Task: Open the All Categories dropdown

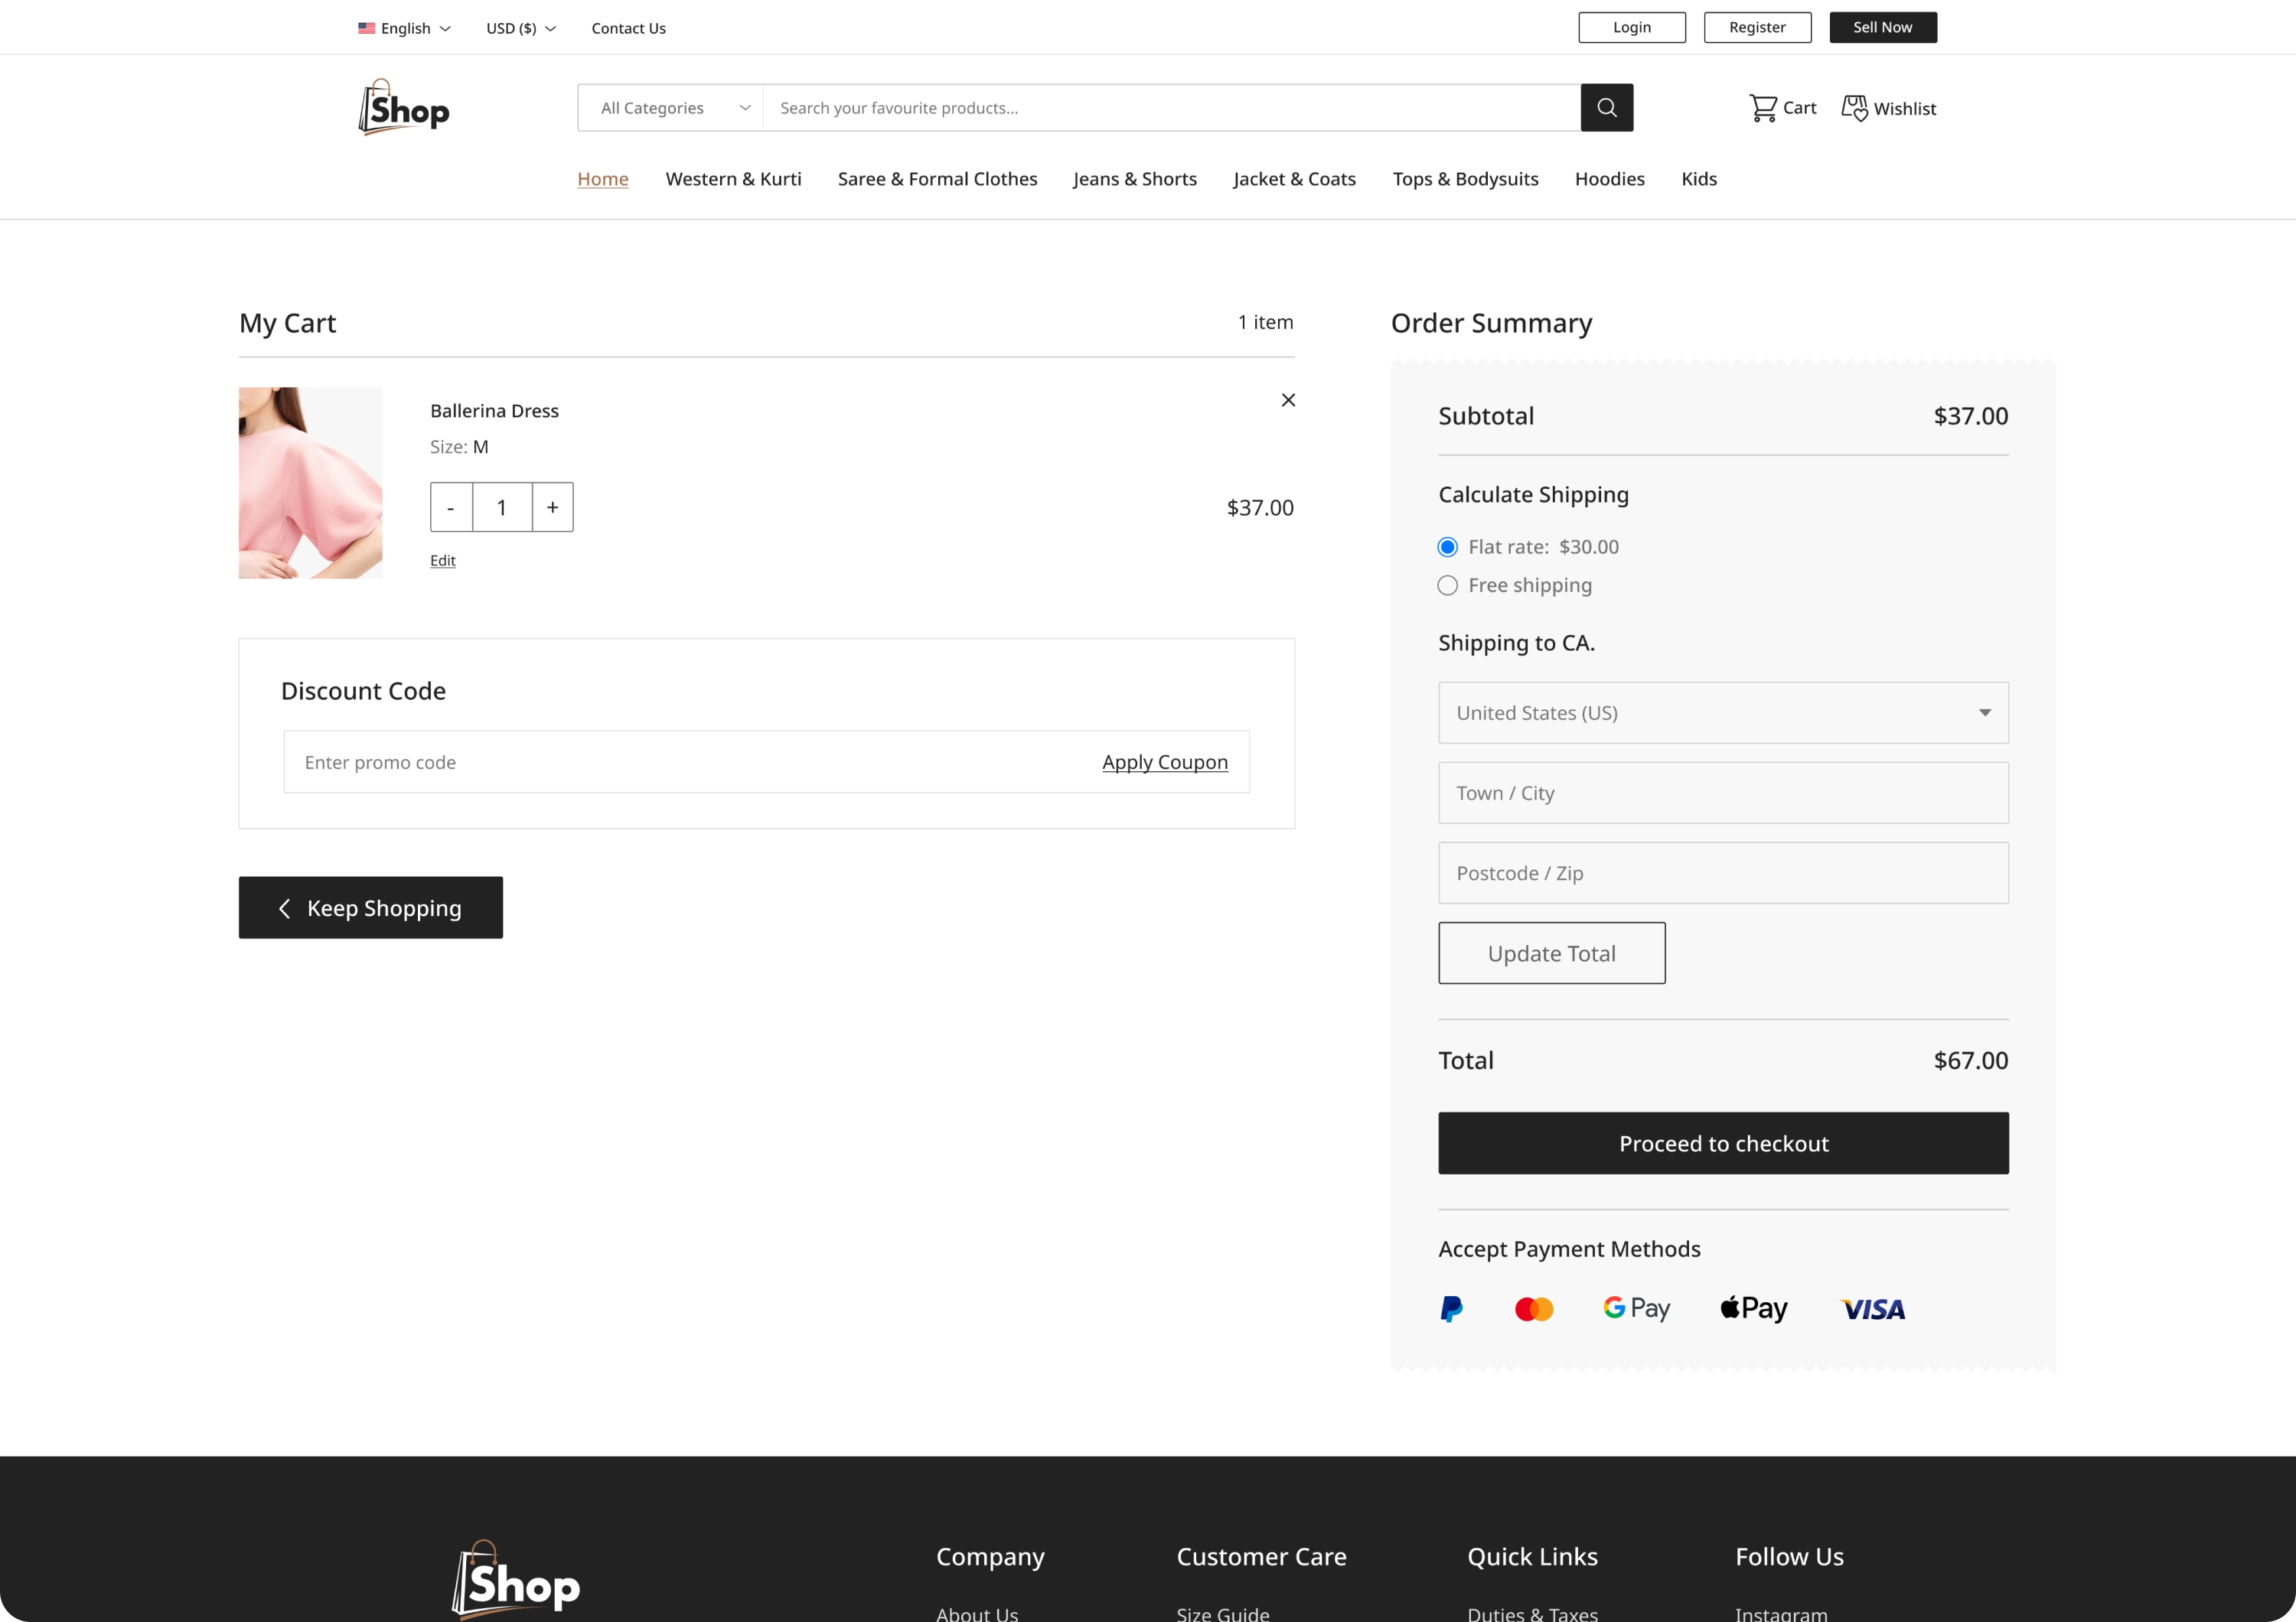Action: [671, 108]
